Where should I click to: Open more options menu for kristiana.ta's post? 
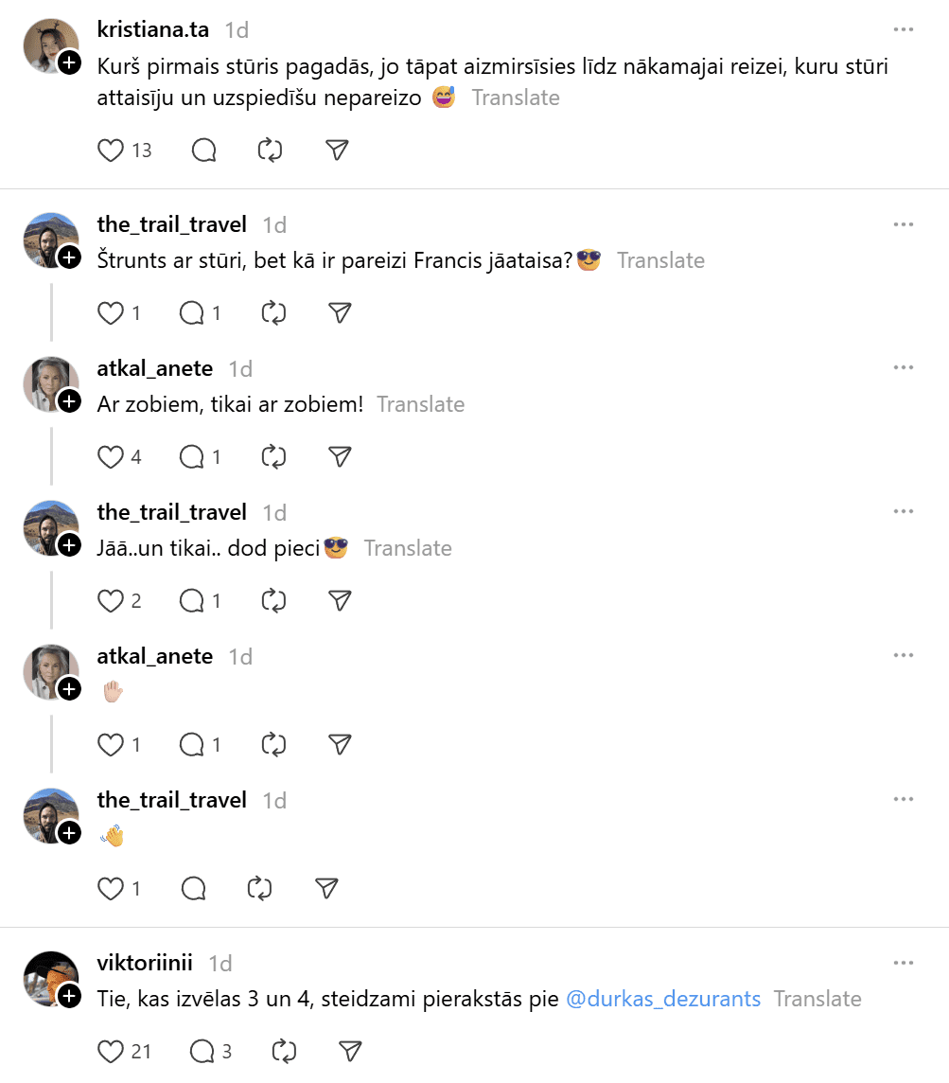904,30
